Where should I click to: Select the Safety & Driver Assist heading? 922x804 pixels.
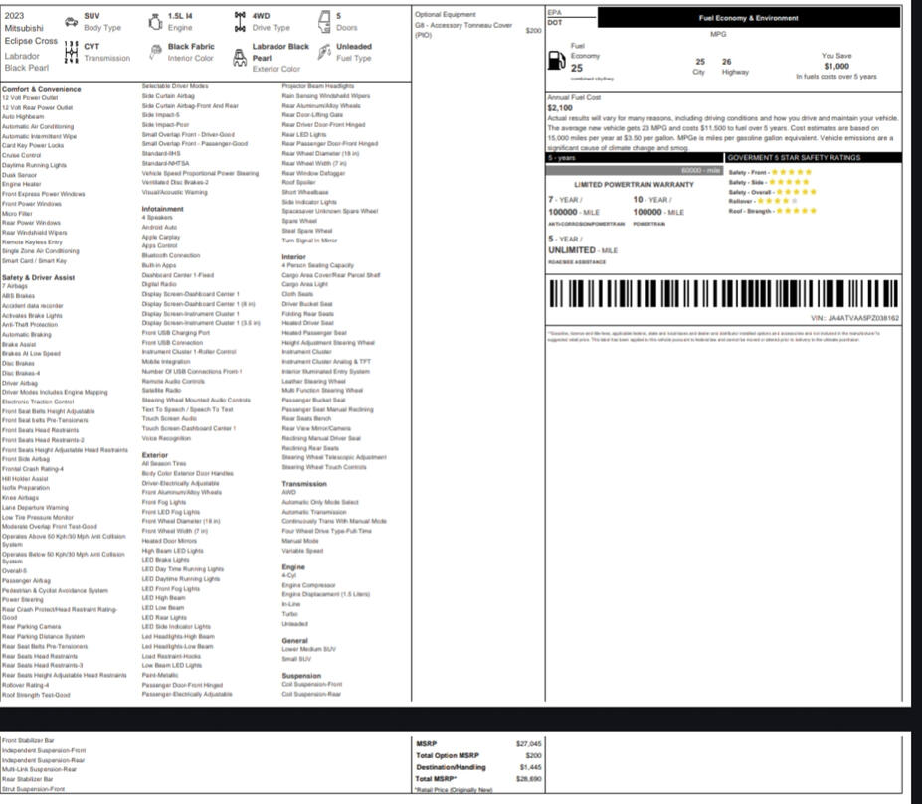pyautogui.click(x=38, y=277)
